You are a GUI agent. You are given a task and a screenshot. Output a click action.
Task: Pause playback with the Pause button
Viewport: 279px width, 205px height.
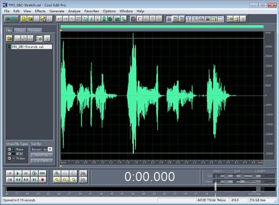(x=26, y=173)
